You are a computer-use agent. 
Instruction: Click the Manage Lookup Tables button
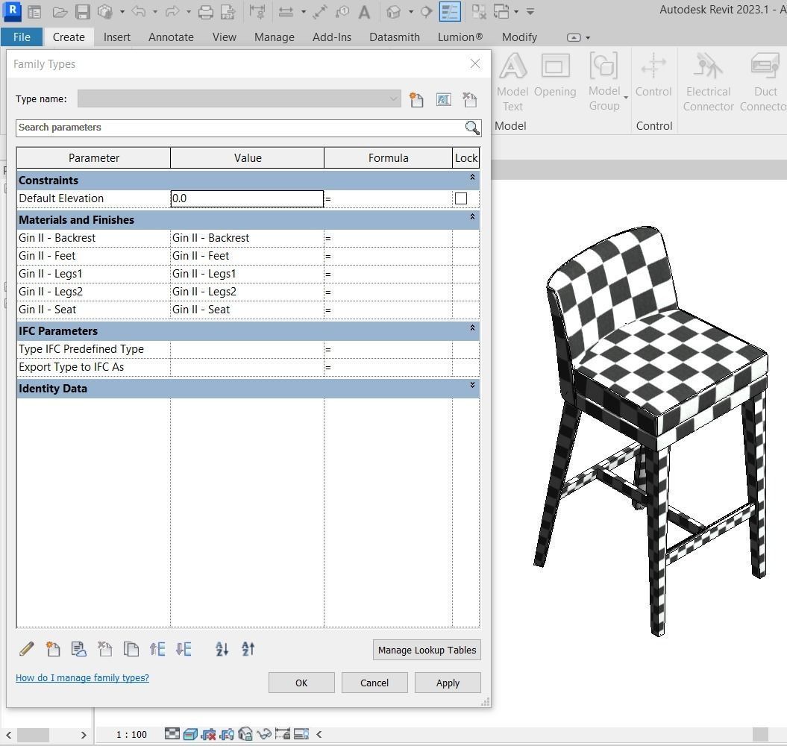(427, 650)
